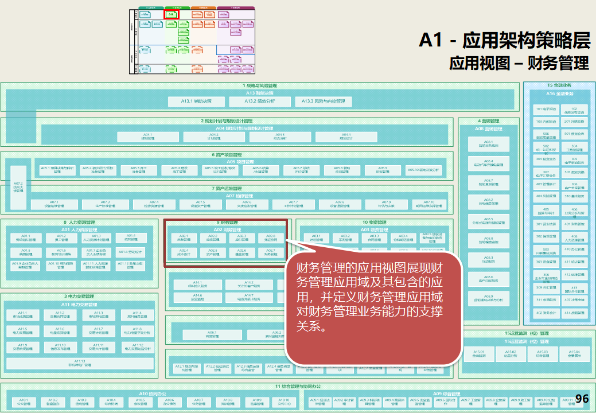The image size is (596, 413).
Task: Click the A10.1 box in 协同办公
Action: click(x=24, y=402)
